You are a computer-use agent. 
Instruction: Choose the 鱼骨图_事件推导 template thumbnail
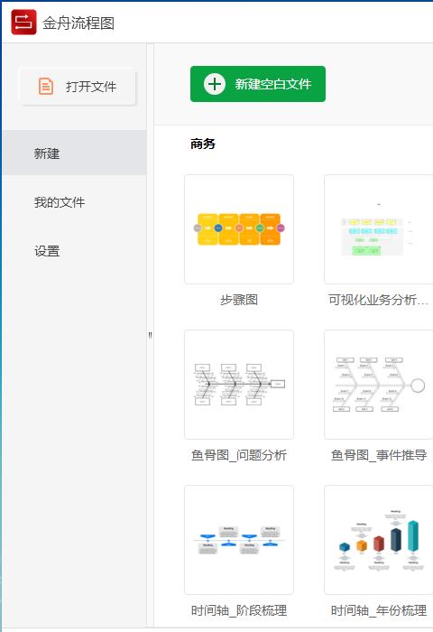(x=379, y=385)
